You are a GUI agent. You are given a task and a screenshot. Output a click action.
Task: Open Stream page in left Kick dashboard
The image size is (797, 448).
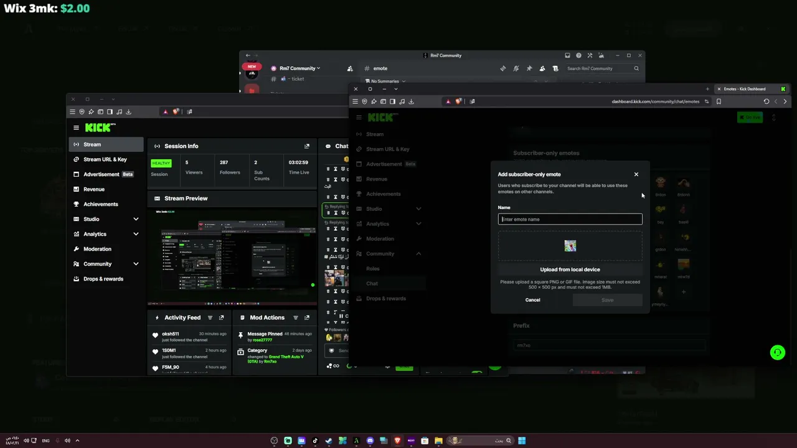click(106, 144)
